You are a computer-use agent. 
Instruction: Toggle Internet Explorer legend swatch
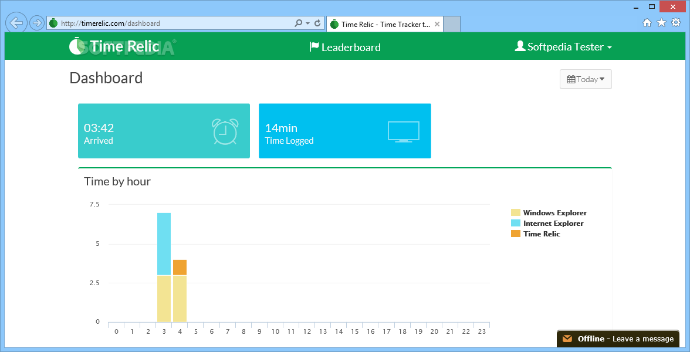pos(515,223)
